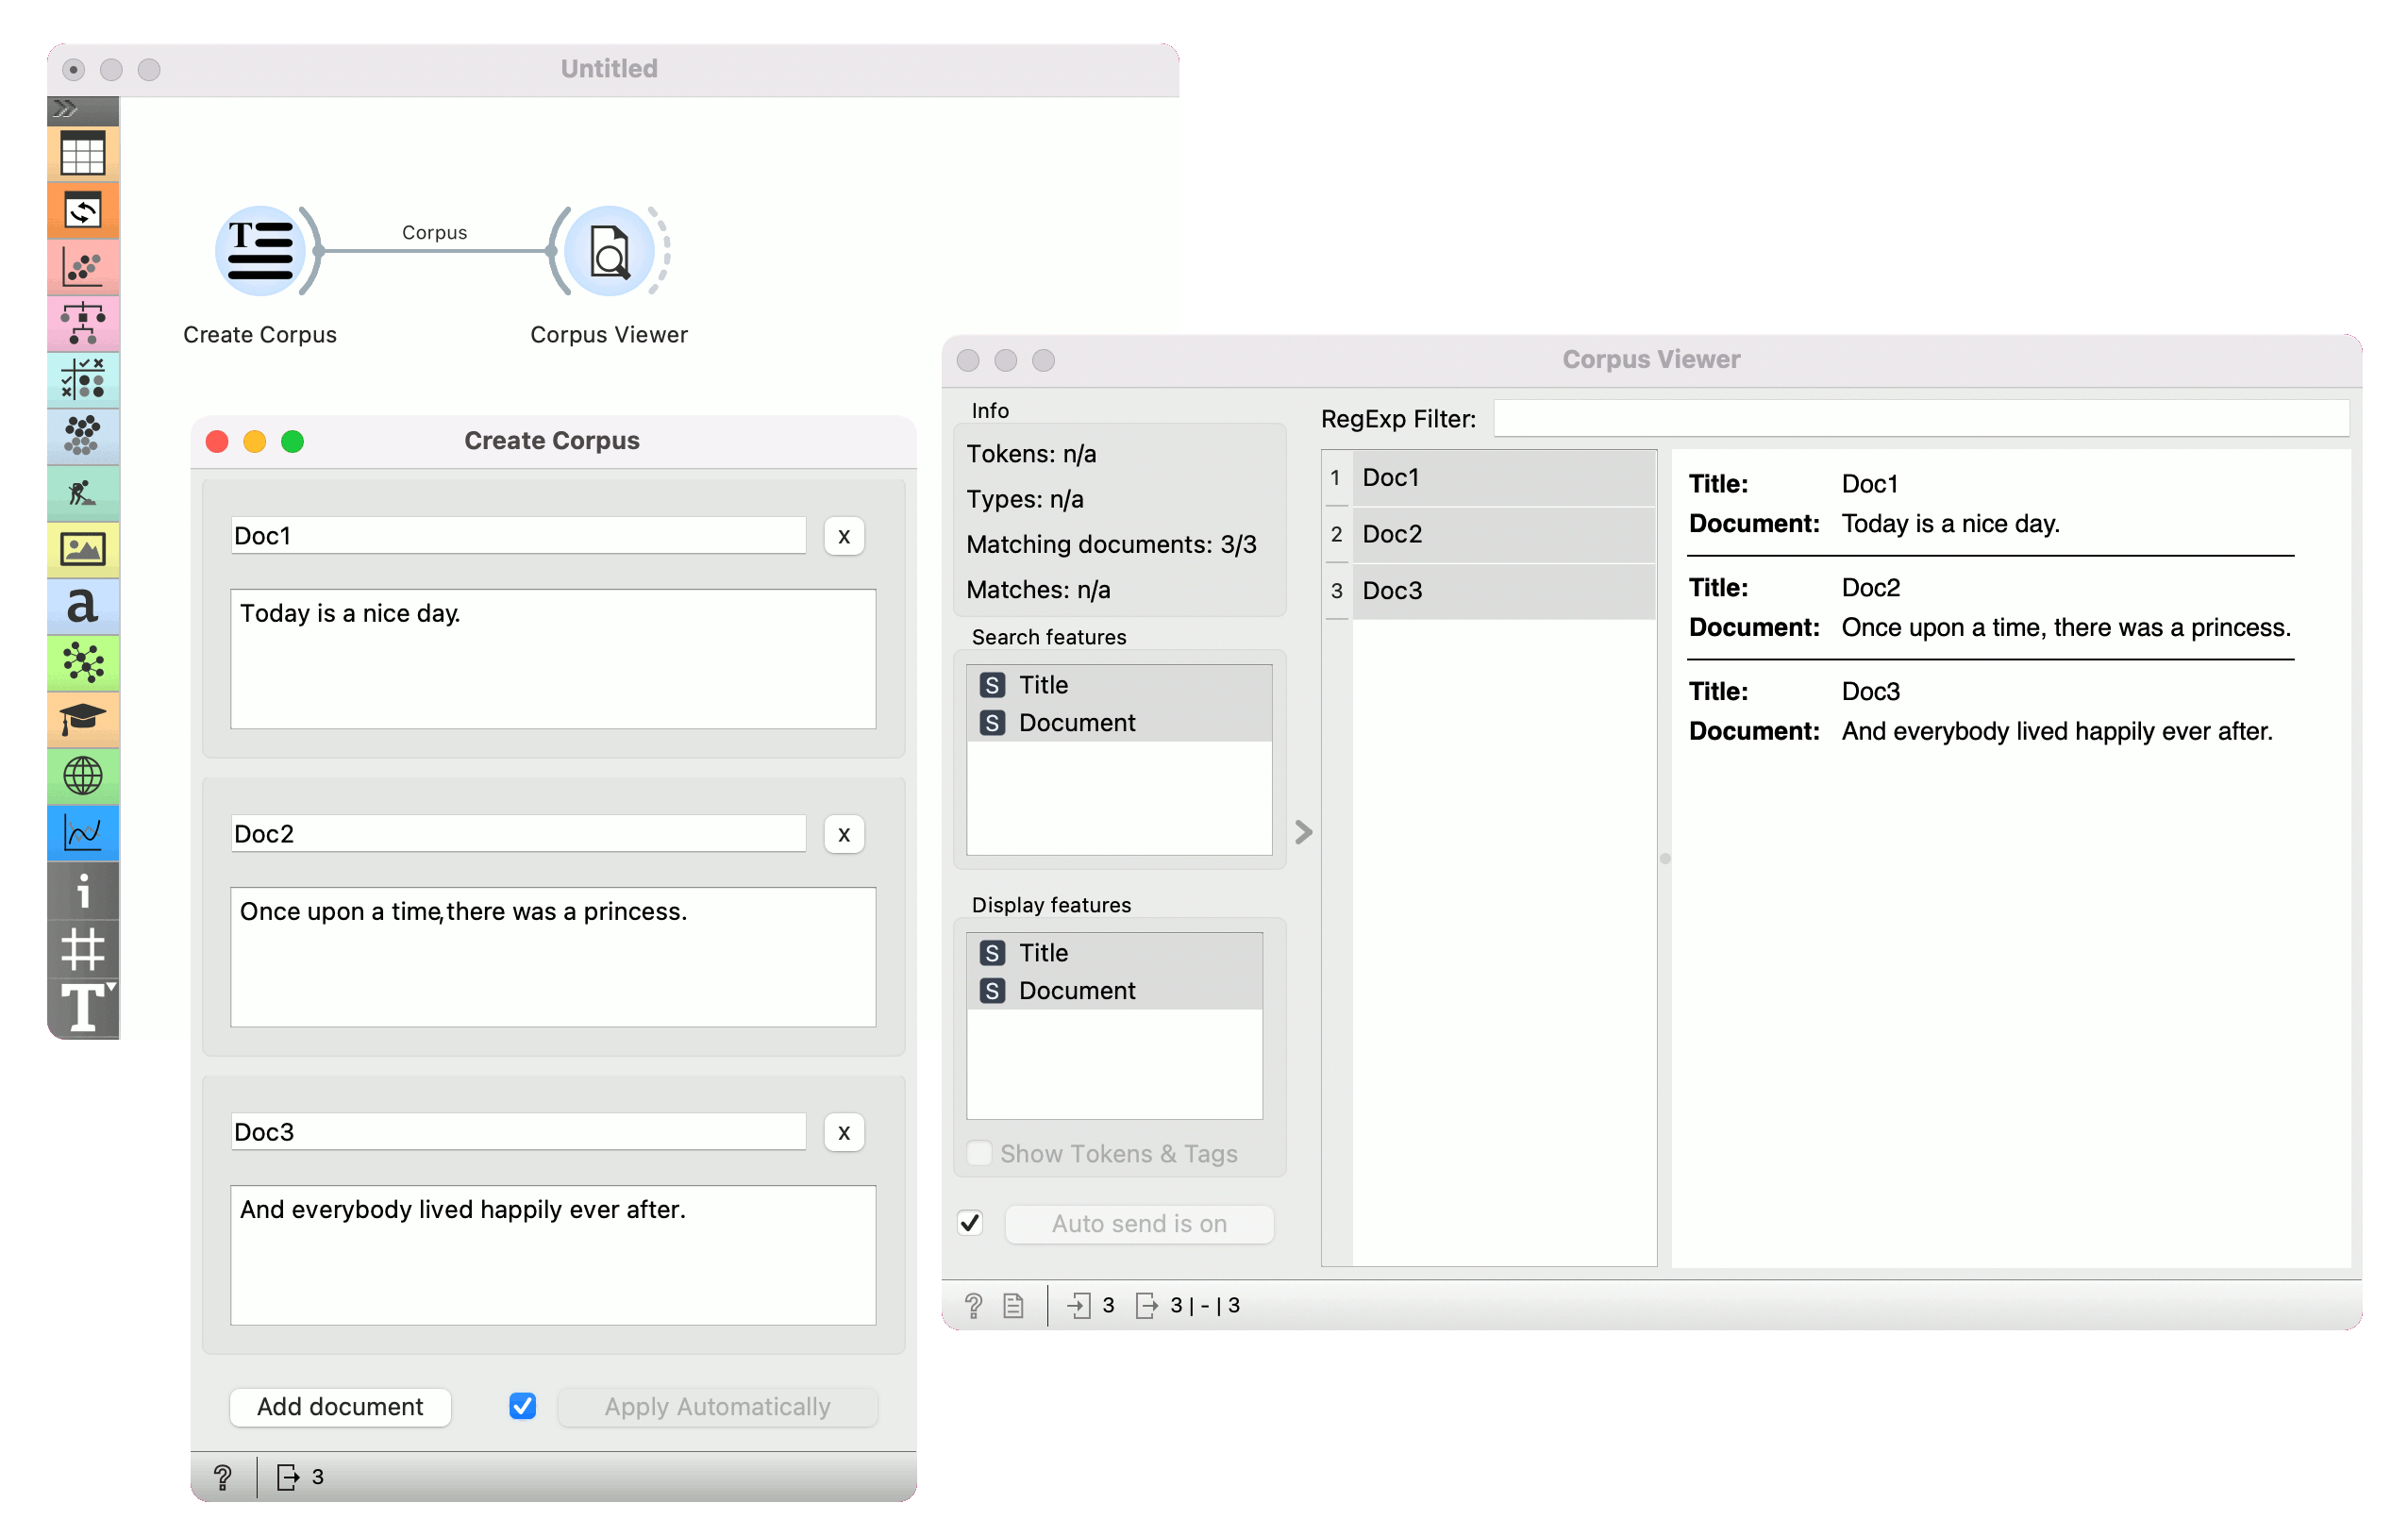Open the Transform category icon in sidebar

[83, 211]
